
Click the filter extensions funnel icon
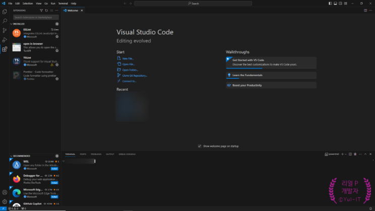(41, 11)
